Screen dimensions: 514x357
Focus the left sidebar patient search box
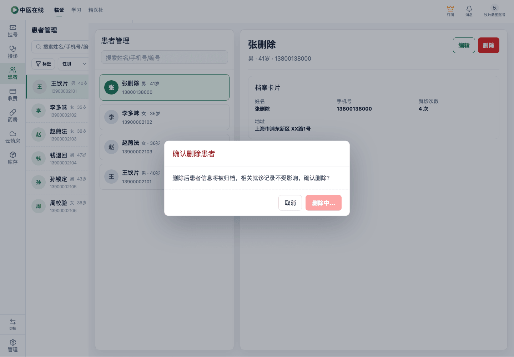coord(60,47)
